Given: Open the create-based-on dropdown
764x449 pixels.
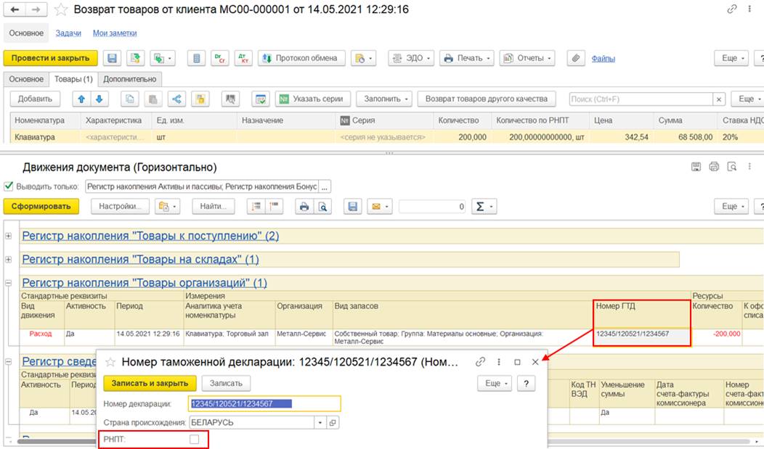Looking at the screenshot, I should click(x=163, y=58).
